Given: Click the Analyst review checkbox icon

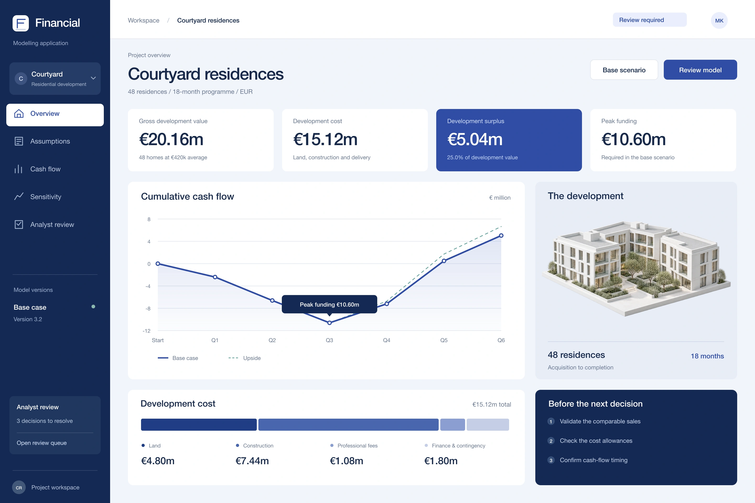Looking at the screenshot, I should tap(19, 225).
